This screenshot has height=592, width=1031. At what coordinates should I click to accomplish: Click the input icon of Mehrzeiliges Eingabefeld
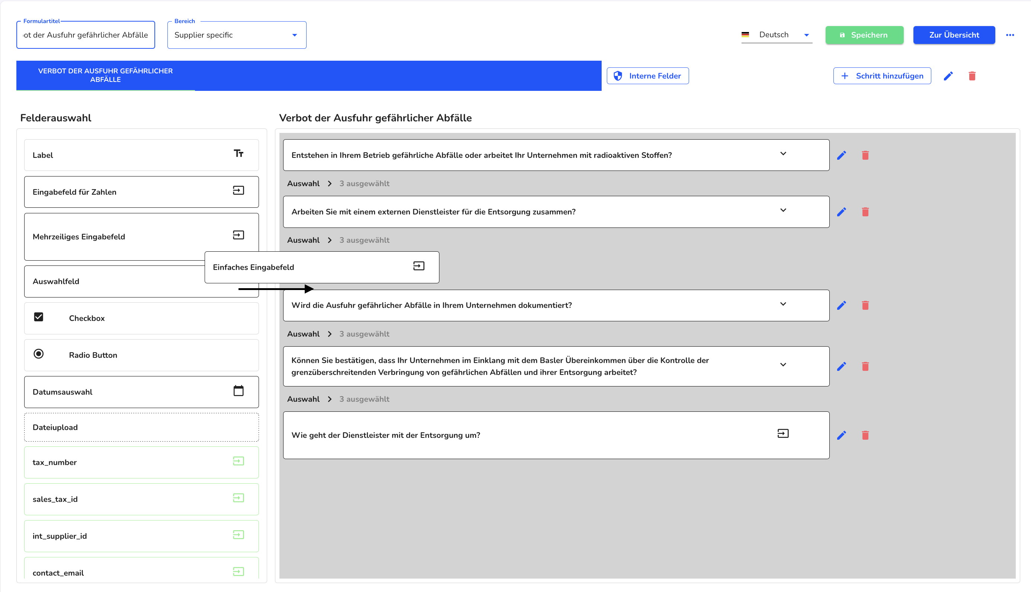pyautogui.click(x=238, y=235)
